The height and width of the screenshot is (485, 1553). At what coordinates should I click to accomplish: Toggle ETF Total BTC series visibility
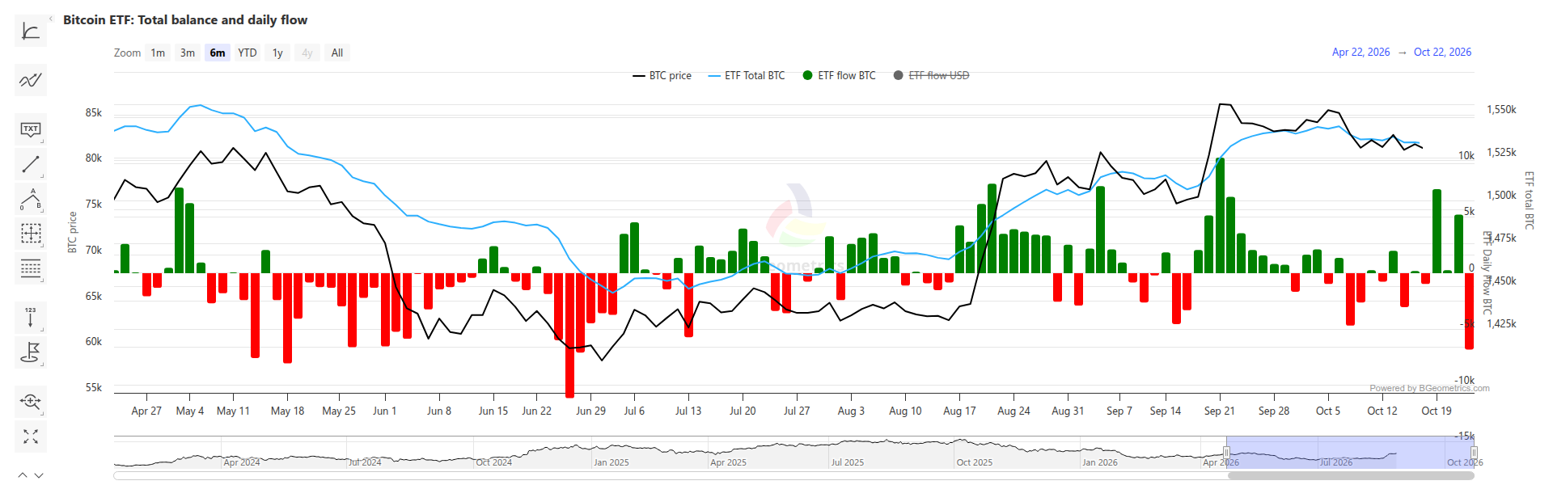click(746, 75)
